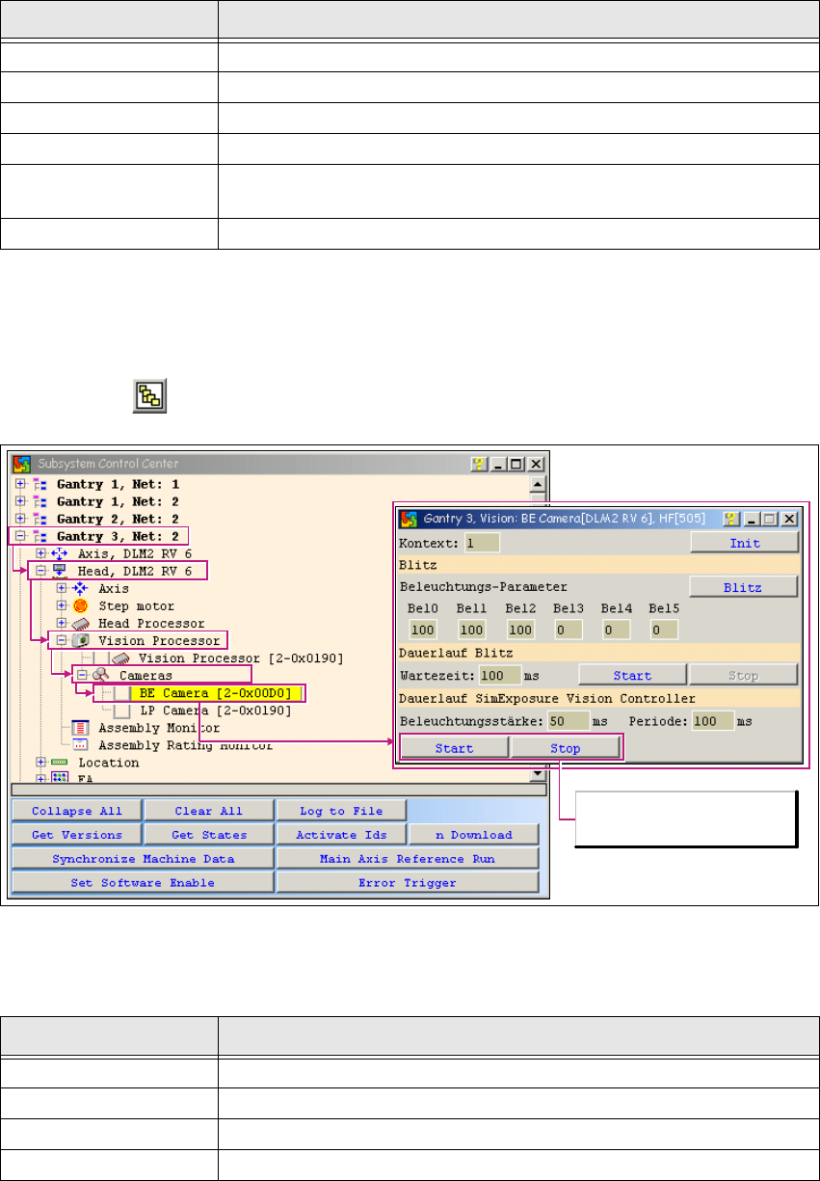Tick the Vision Processor [2-0x0190] checkbox
Viewport: 820px width, 1181px height.
click(101, 658)
